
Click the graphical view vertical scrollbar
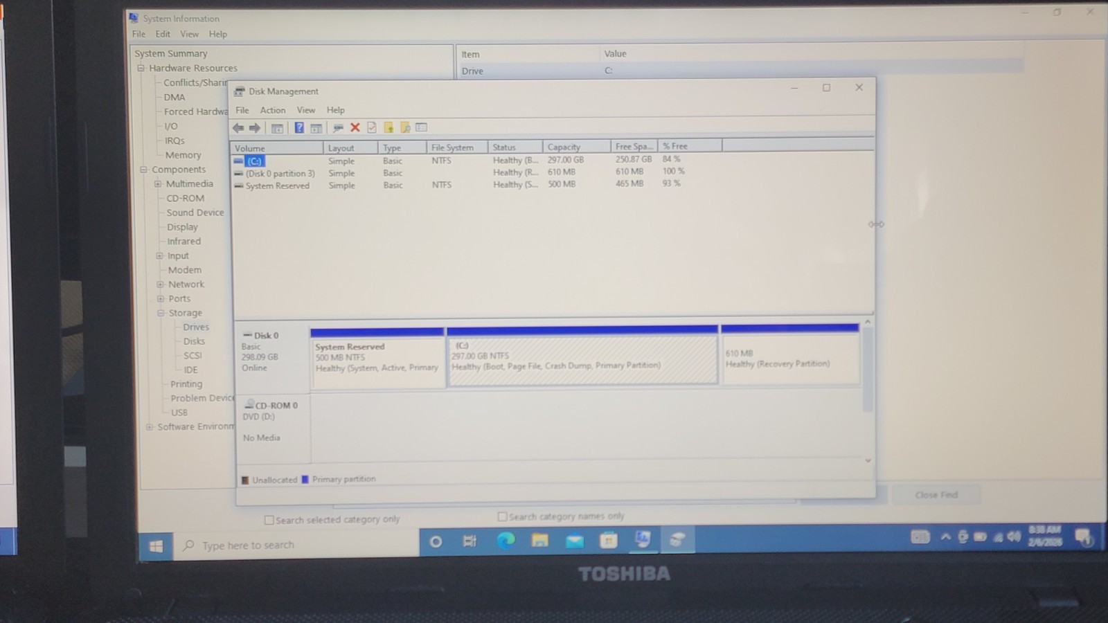(x=868, y=391)
